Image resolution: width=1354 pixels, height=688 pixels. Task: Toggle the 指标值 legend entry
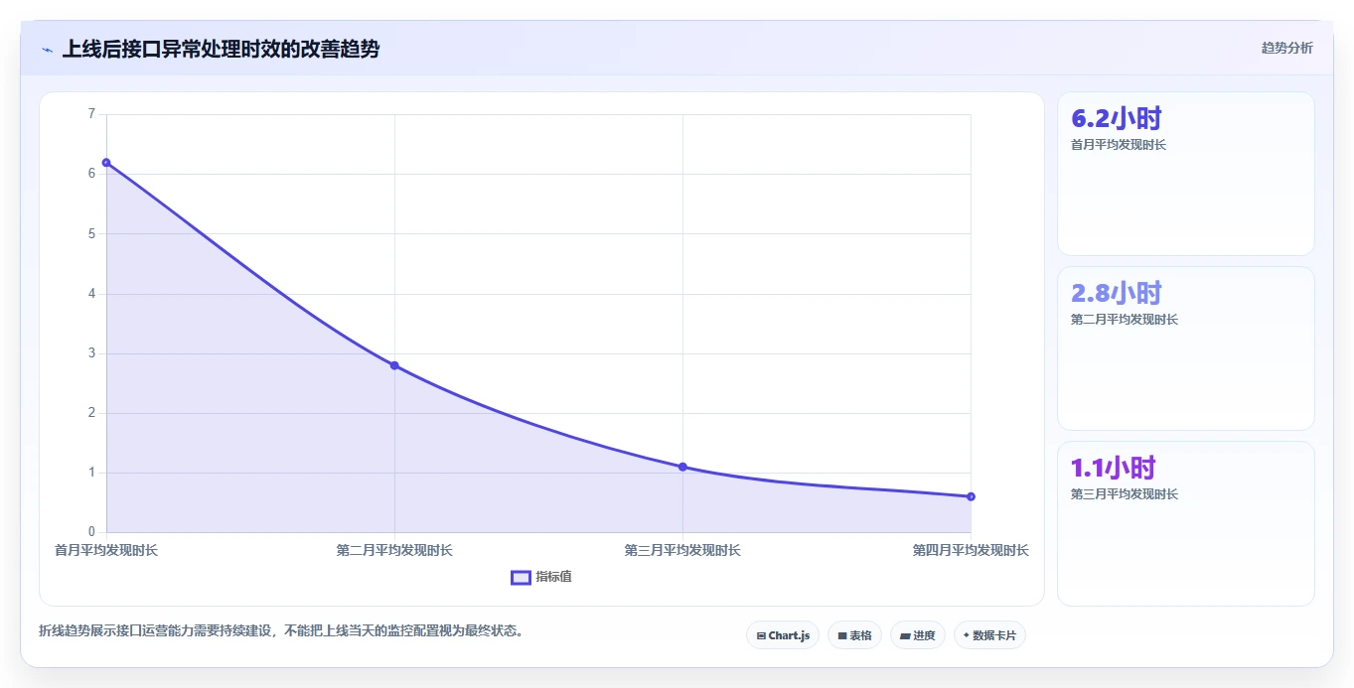tap(541, 577)
